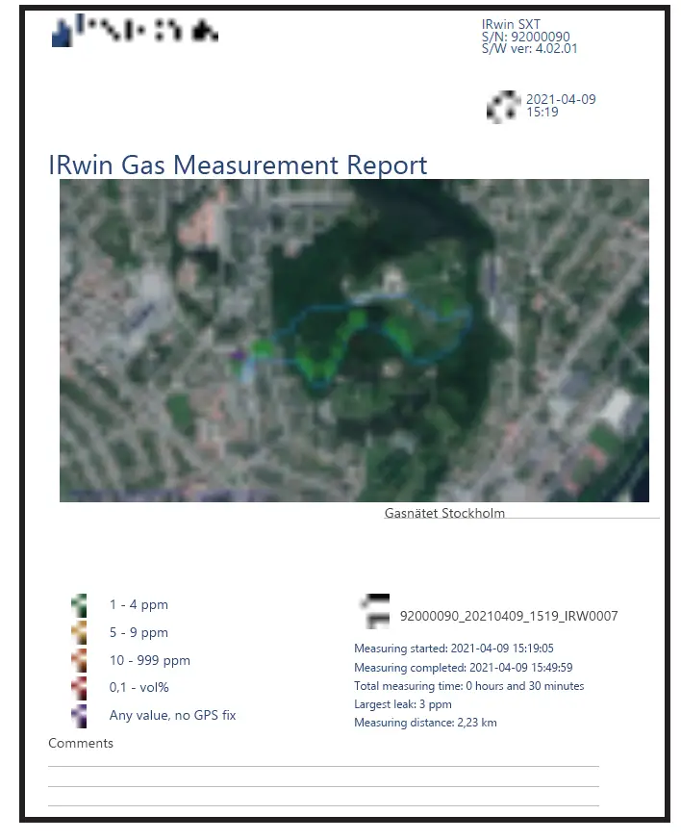Viewport: 681px width, 840px height.
Task: Click the purple no GPS fix legend marker
Action: [x=79, y=716]
